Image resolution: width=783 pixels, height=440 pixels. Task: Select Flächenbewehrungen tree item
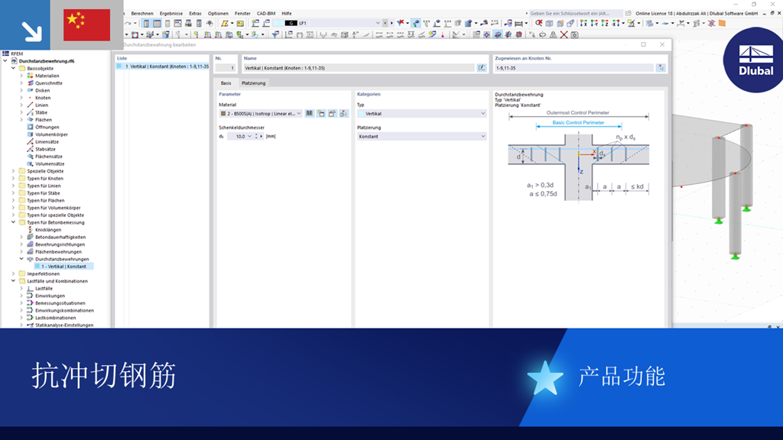(x=58, y=252)
